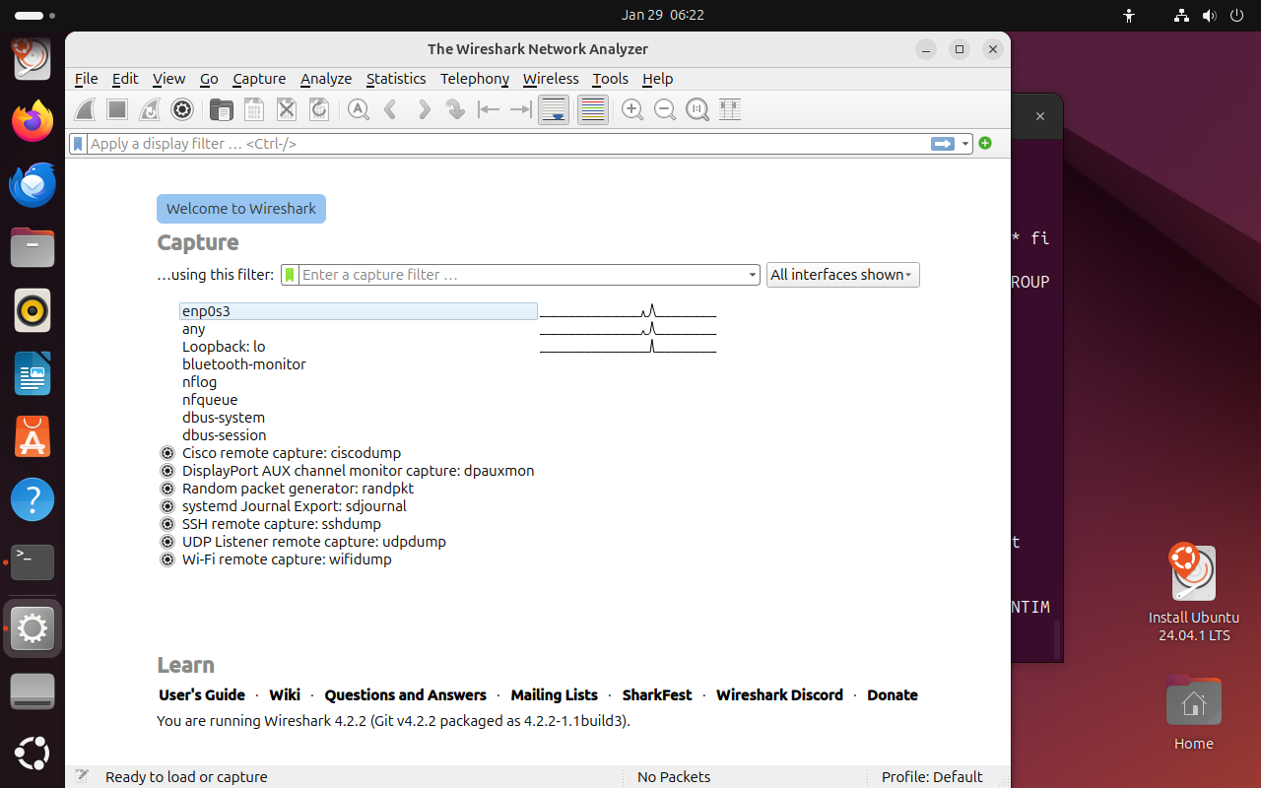Open randpkt settings gear icon
Image resolution: width=1261 pixels, height=788 pixels.
click(167, 489)
